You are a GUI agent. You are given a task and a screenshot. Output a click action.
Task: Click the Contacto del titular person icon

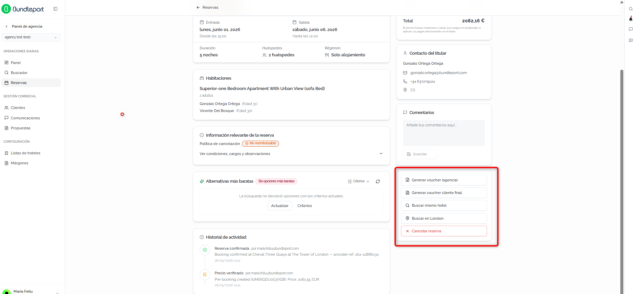click(405, 53)
